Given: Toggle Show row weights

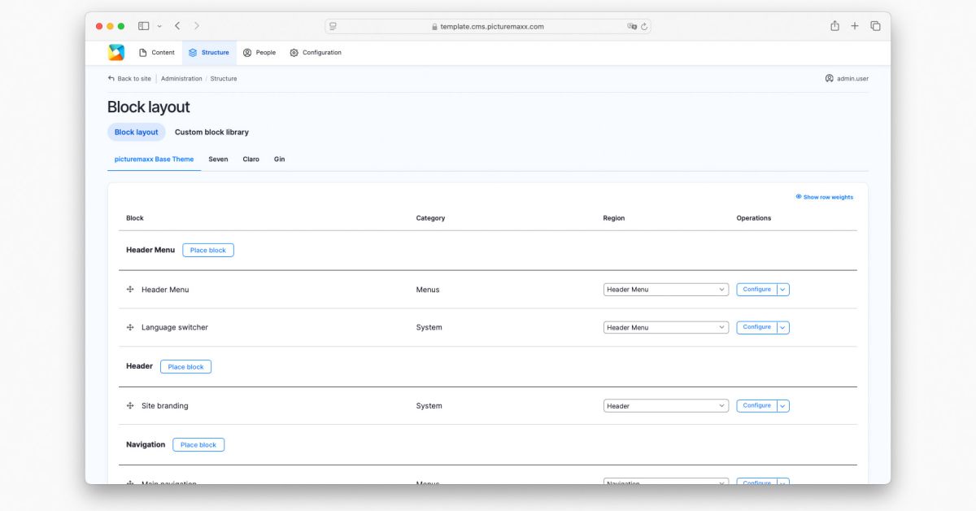Looking at the screenshot, I should point(824,197).
